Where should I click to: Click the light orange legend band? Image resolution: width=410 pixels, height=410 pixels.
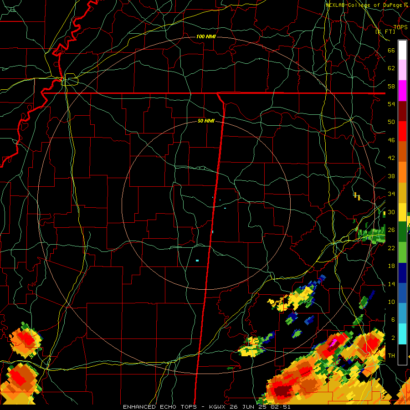[x=402, y=172]
